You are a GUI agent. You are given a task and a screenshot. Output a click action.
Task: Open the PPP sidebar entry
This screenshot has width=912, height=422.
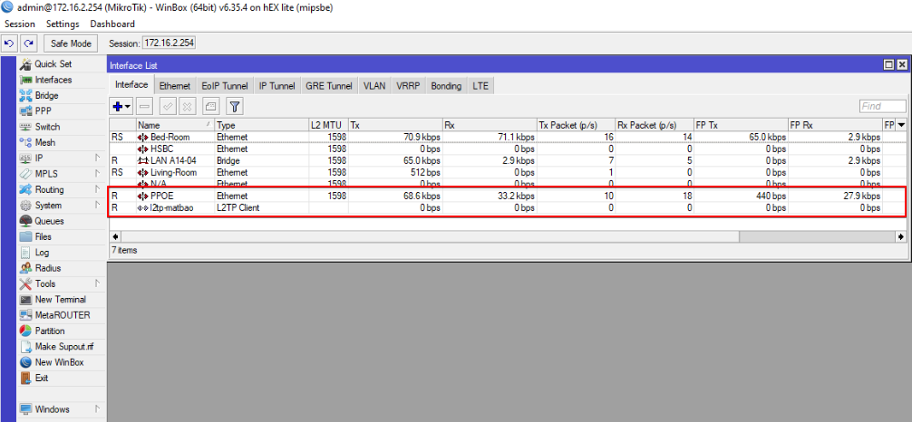point(43,111)
